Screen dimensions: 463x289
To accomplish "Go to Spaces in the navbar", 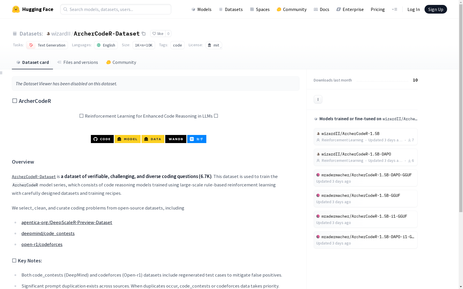I will tap(260, 9).
